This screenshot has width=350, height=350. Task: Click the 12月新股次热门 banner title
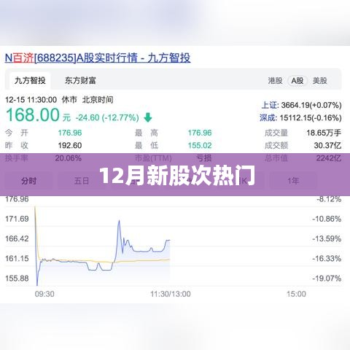[177, 176]
